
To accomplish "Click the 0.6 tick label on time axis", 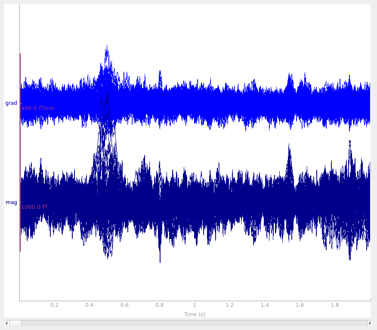I will (124, 305).
